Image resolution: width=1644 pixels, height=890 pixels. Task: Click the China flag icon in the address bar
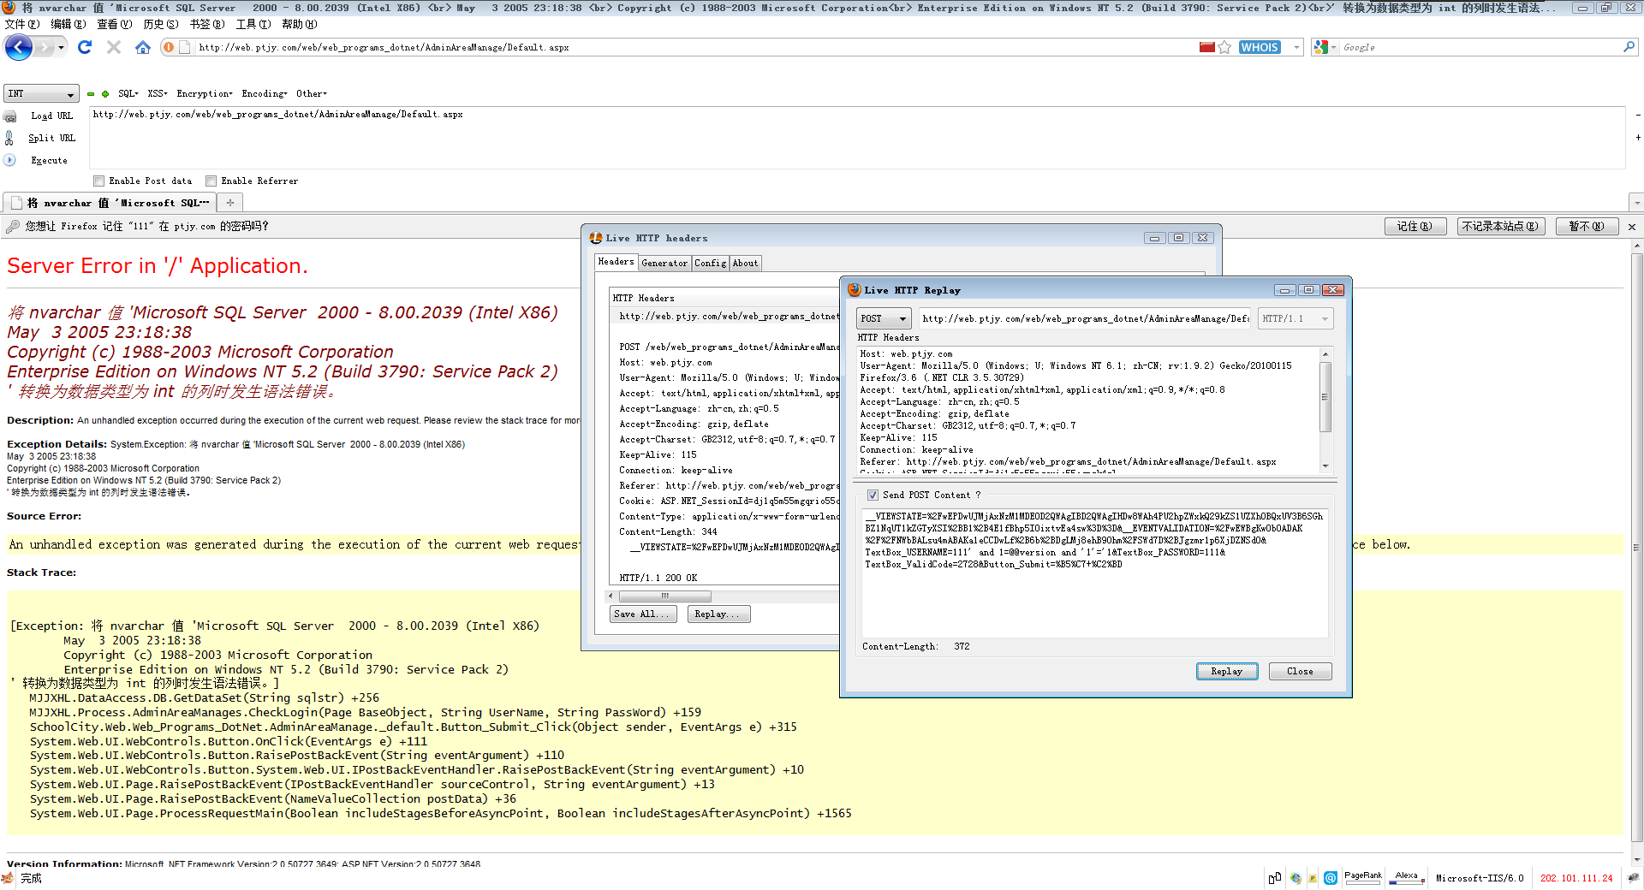click(x=1207, y=47)
